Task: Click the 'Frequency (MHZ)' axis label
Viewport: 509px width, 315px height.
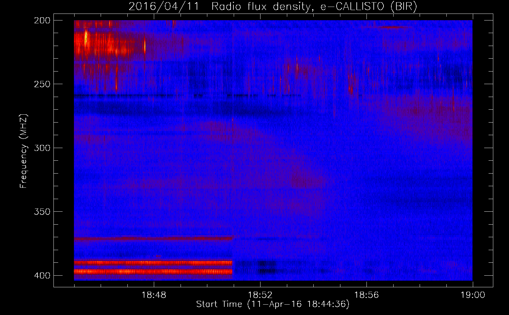Action: [x=24, y=151]
